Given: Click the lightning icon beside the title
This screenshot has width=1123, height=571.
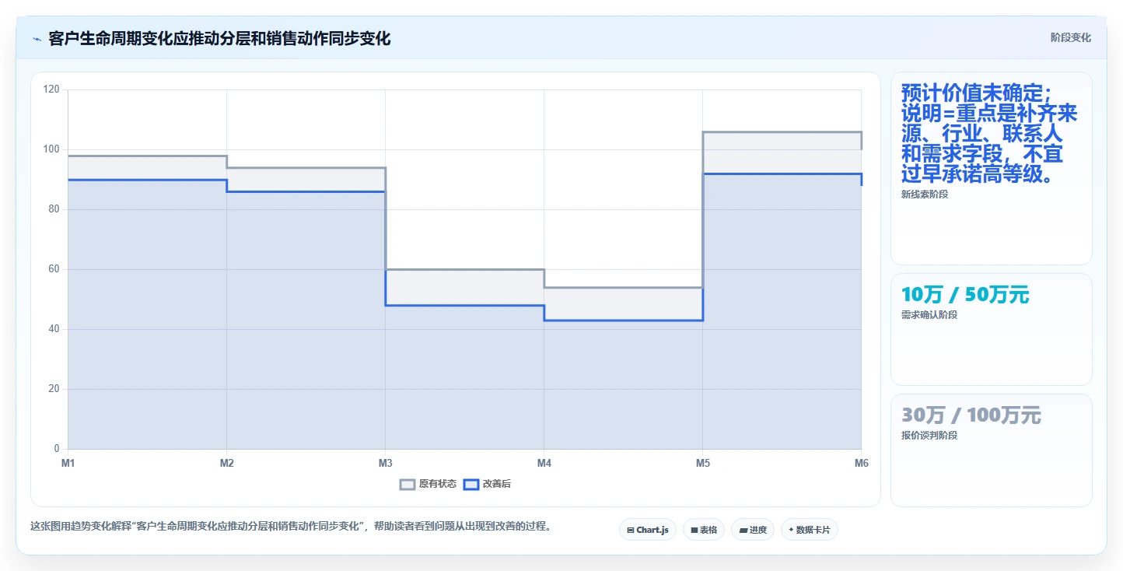Looking at the screenshot, I should [x=37, y=39].
